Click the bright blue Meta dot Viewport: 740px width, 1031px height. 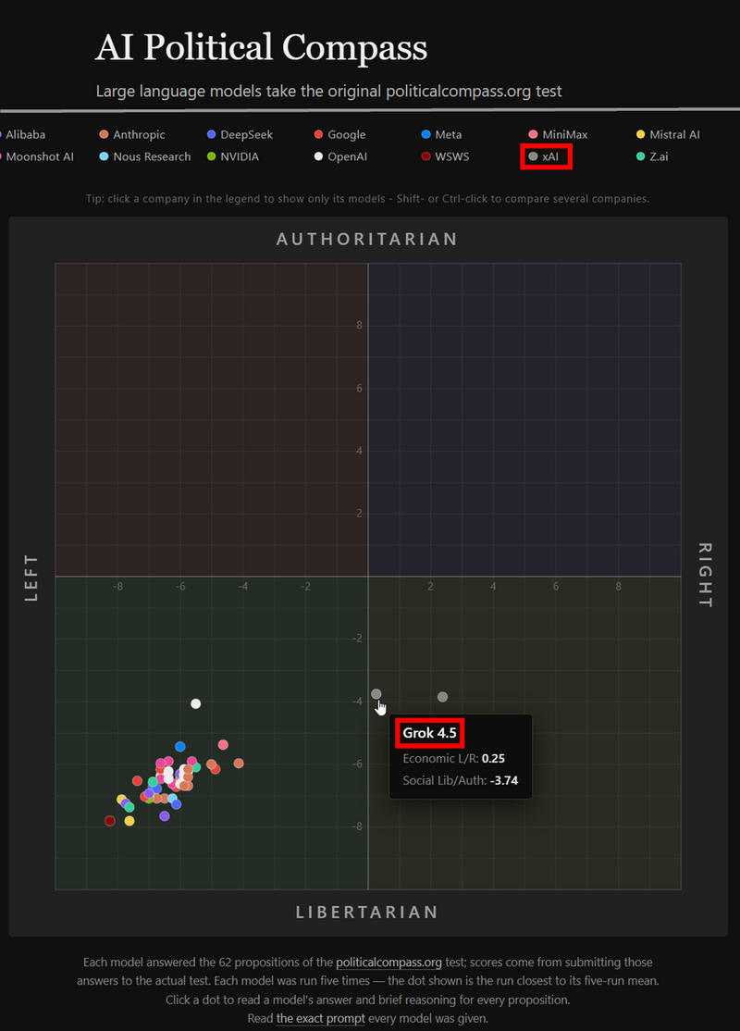[x=180, y=746]
